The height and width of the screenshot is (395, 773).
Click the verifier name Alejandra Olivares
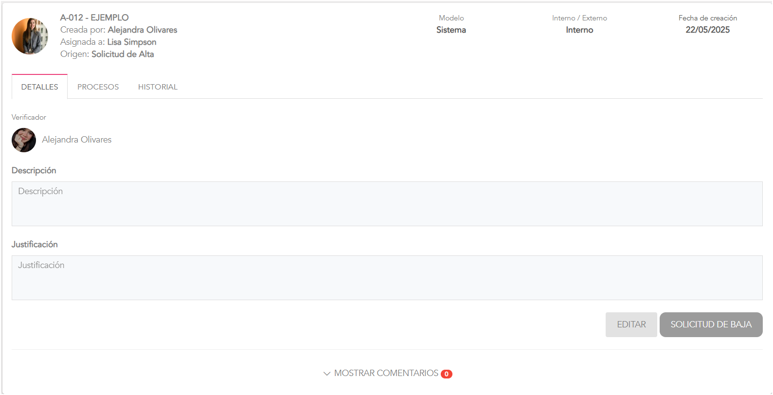coord(77,140)
